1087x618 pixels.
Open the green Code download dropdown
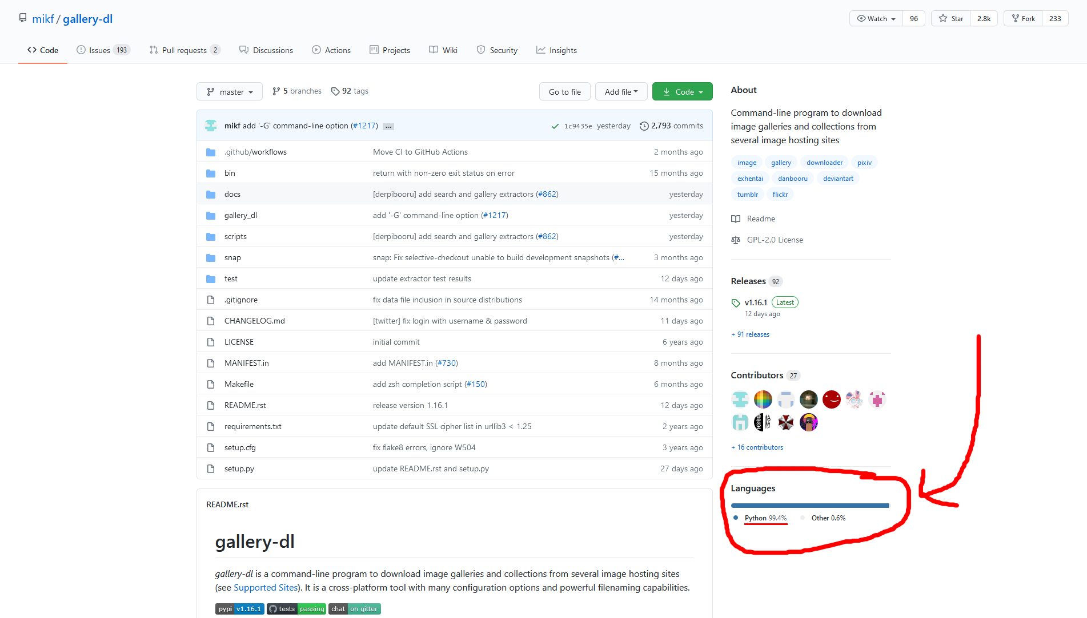[682, 91]
